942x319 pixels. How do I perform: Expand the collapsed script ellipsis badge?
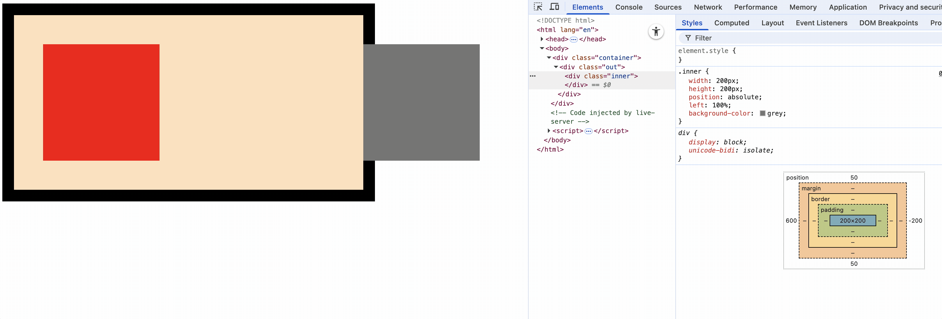[588, 131]
